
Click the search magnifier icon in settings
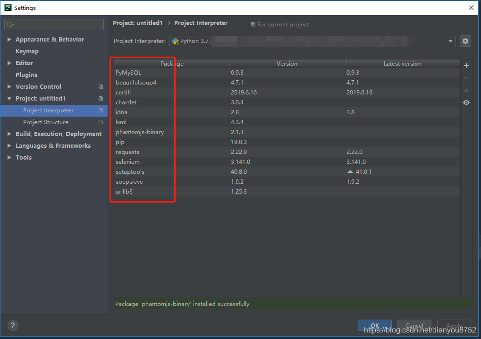pyautogui.click(x=10, y=25)
